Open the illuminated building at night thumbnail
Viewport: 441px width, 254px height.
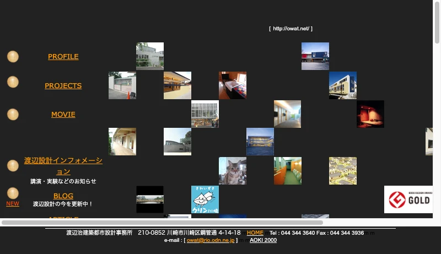(260, 142)
